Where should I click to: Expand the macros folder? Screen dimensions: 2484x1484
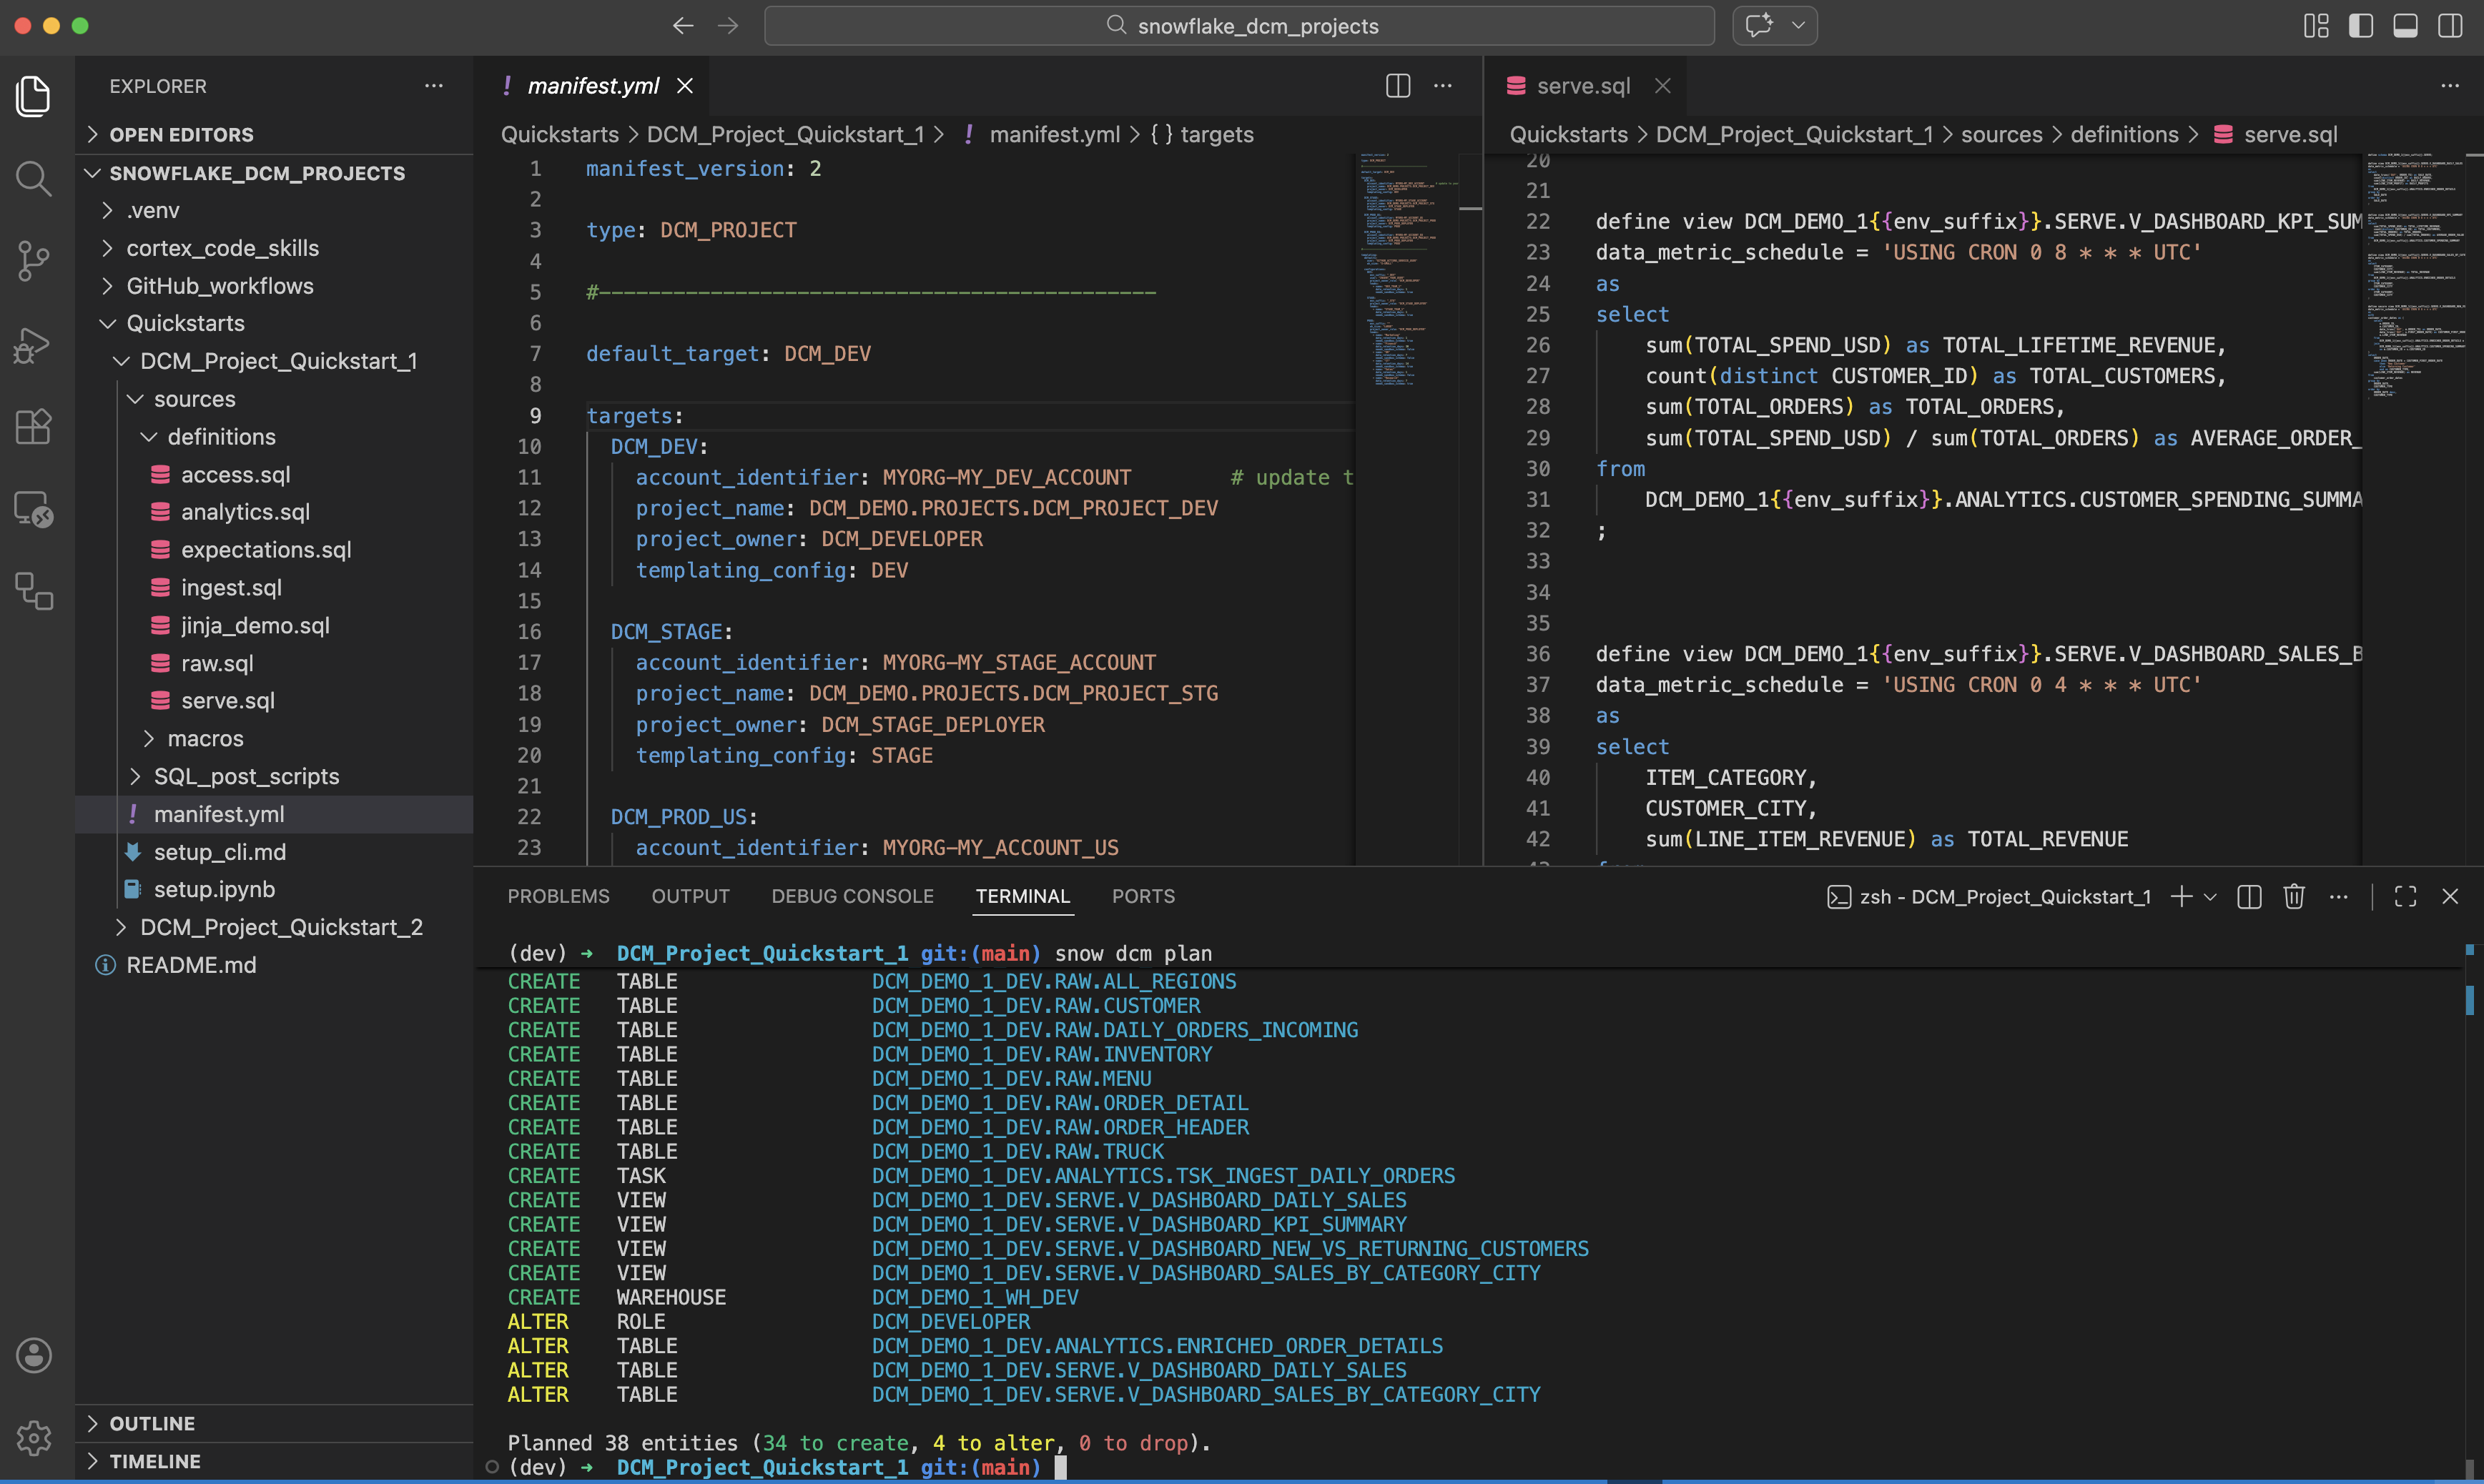pos(205,739)
